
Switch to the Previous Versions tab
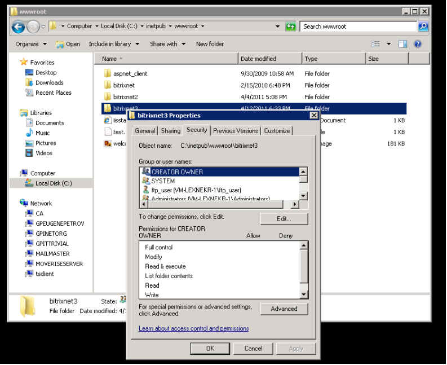236,131
